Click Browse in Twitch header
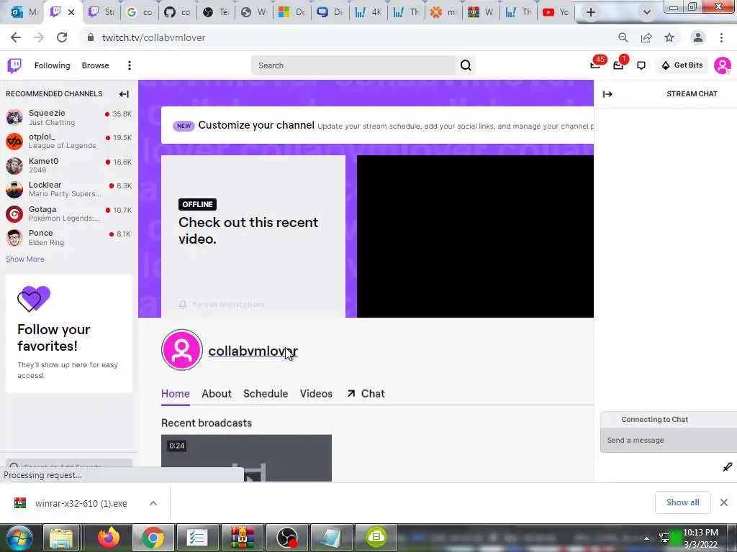Viewport: 737px width, 552px height. point(96,65)
